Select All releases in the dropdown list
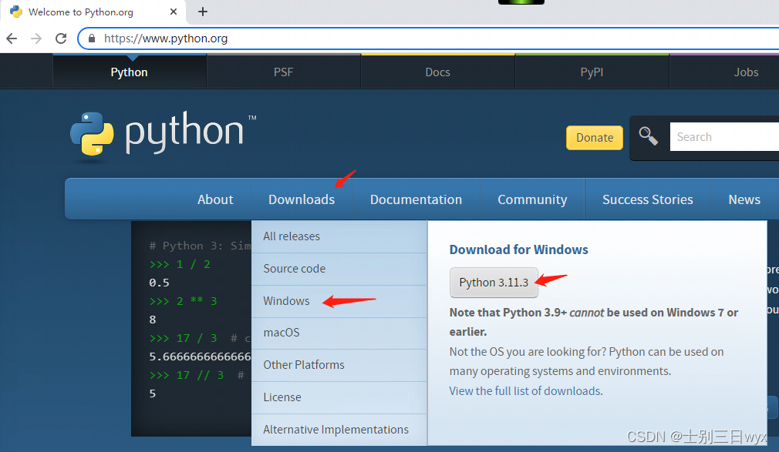 (292, 236)
